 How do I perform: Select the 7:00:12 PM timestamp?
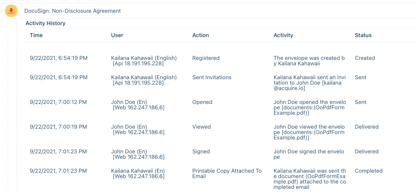(58, 102)
